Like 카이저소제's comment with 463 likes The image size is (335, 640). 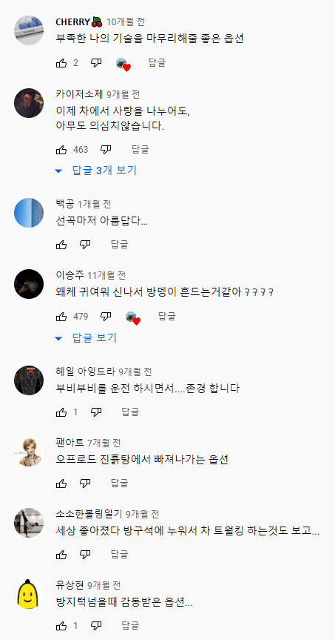[x=61, y=150]
